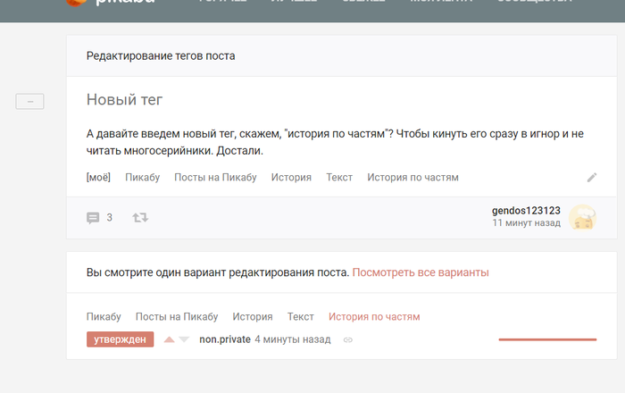Click gendos123123's avatar image
The image size is (625, 393).
point(582,217)
